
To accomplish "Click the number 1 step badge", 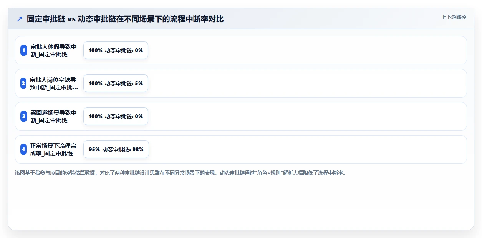I will click(23, 50).
